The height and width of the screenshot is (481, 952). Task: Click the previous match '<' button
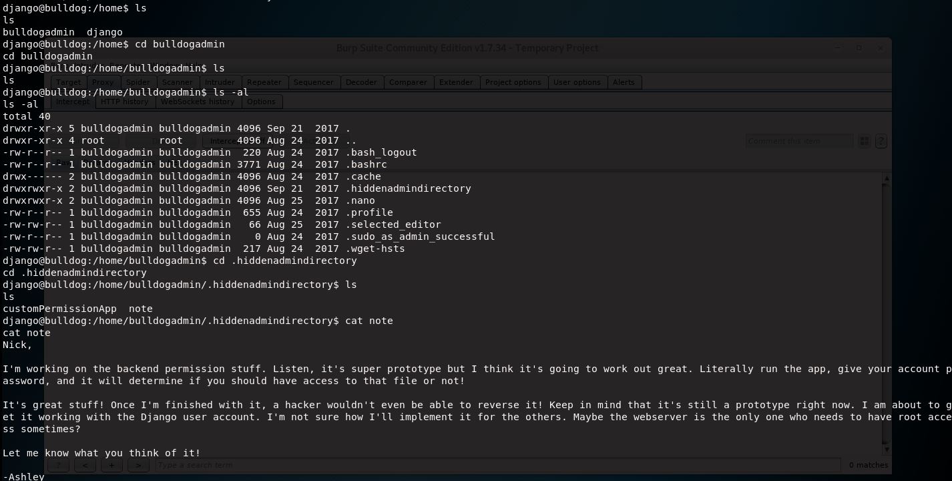click(x=85, y=465)
